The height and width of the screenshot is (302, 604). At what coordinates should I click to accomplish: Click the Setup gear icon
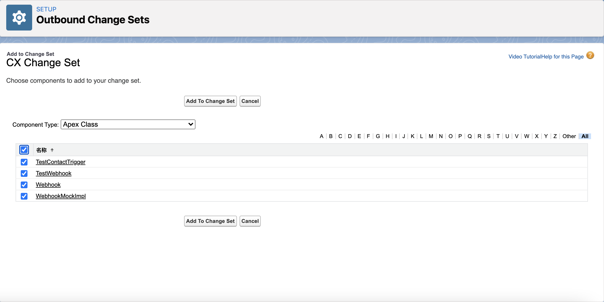(x=19, y=18)
